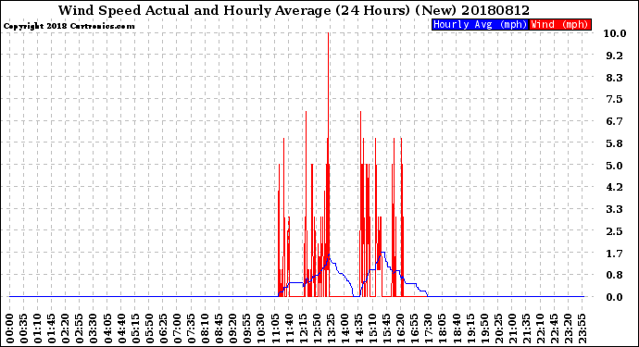Click the blue Hourly Avg (mph) legend
Screen dimensions: 639x347
tap(480, 24)
